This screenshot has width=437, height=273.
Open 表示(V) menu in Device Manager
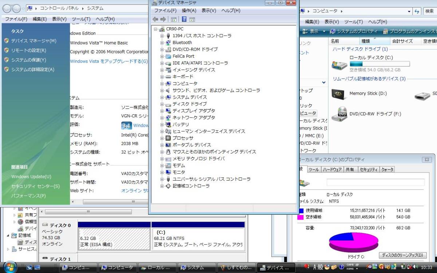(209, 11)
